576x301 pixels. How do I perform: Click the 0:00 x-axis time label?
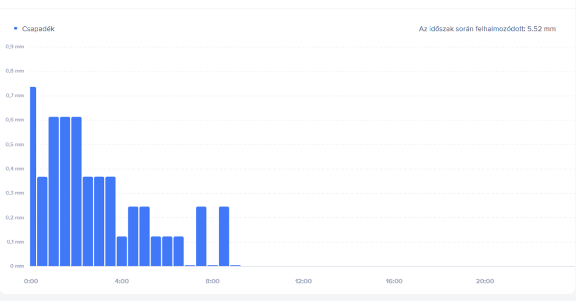coord(31,281)
